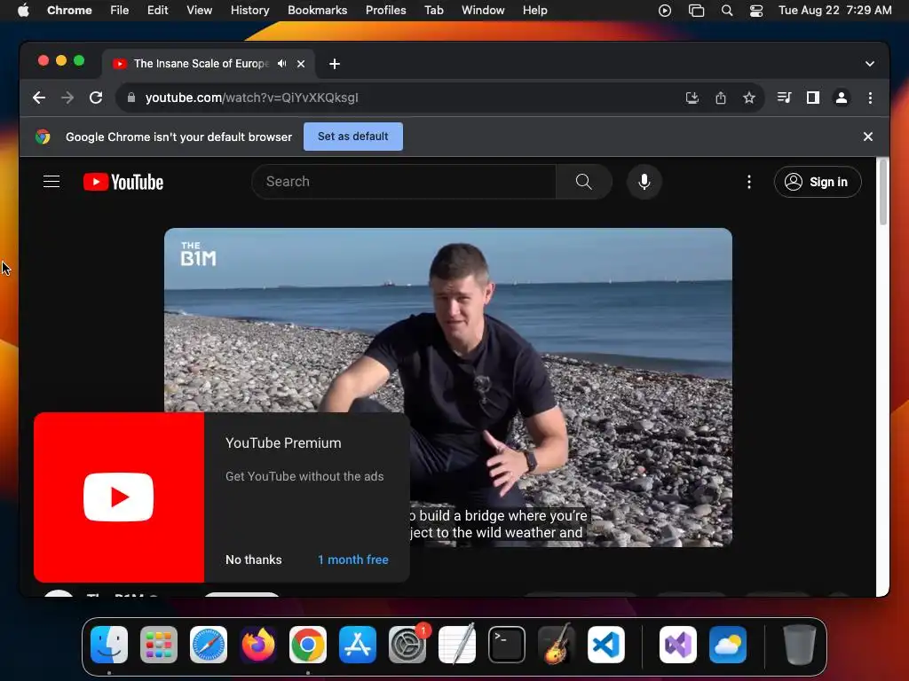The image size is (909, 681).
Task: Start voice search with the microphone icon
Action: click(644, 182)
